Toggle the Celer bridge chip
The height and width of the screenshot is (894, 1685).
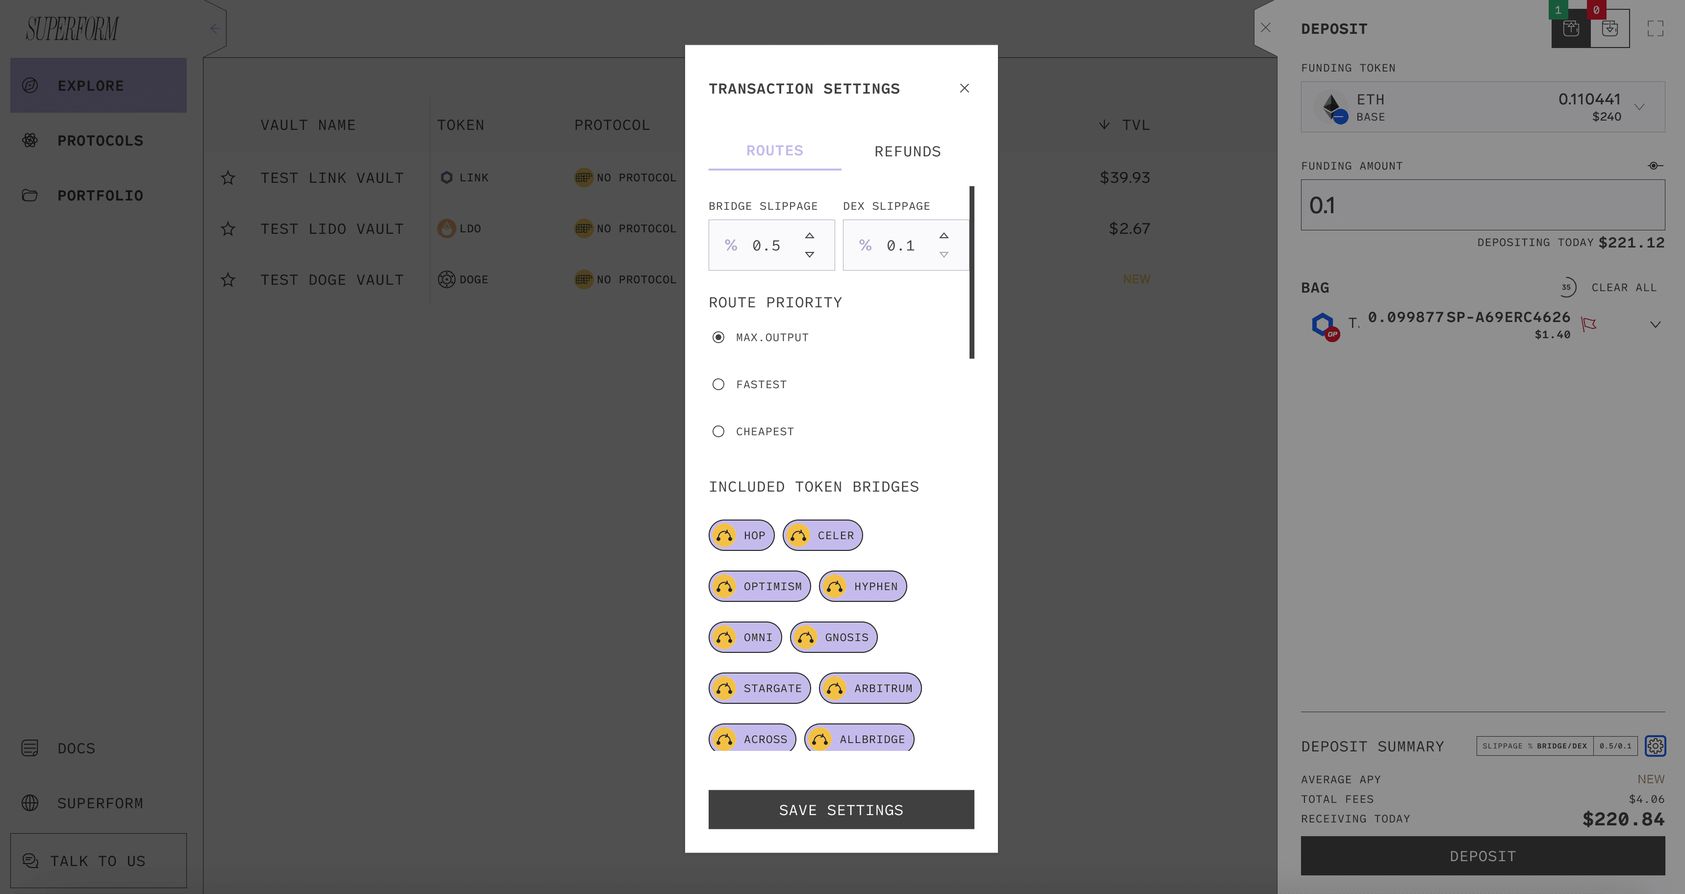coord(822,536)
